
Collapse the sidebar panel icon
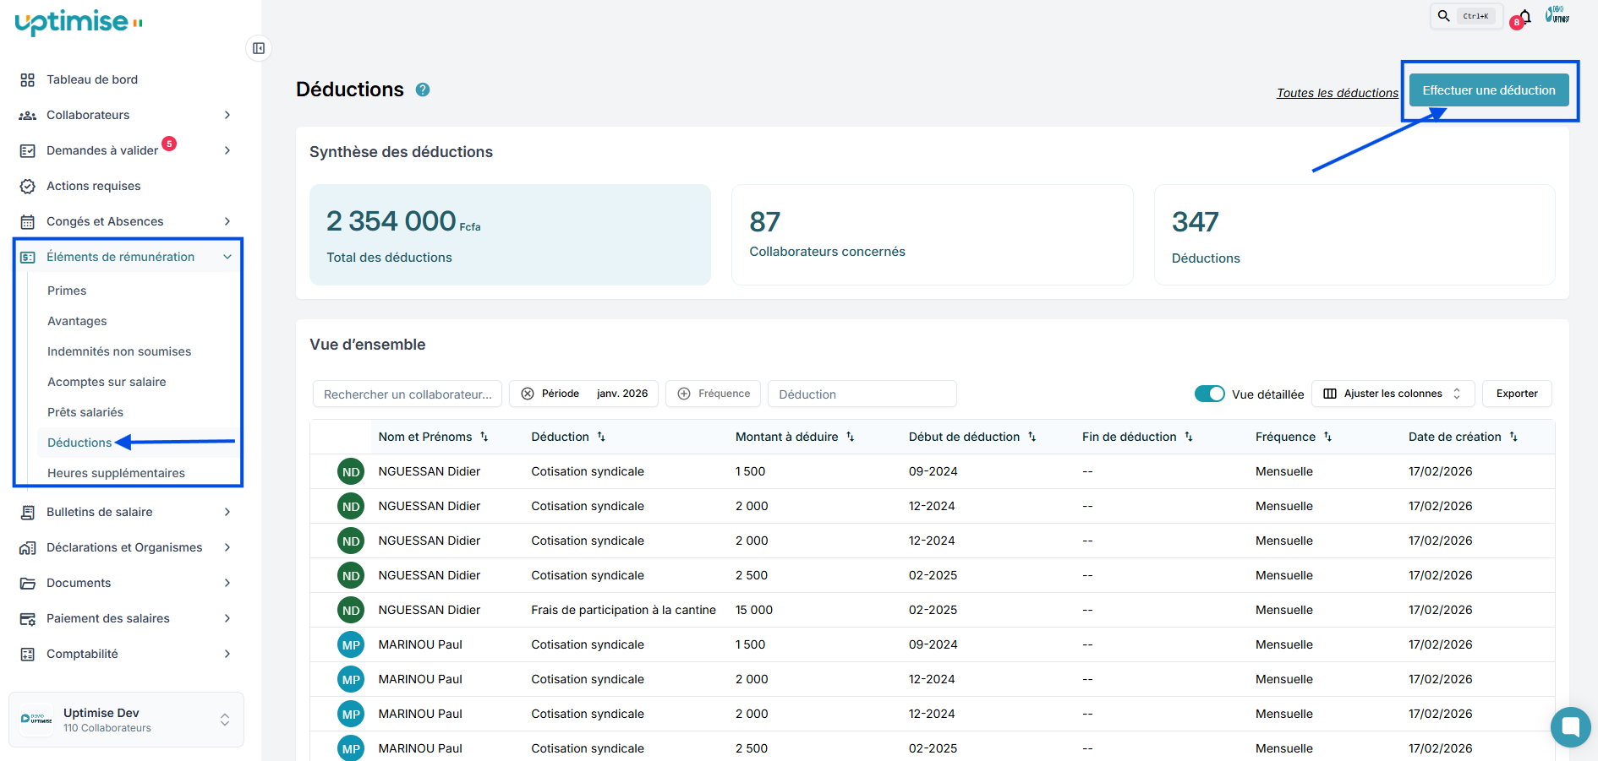coord(259,48)
